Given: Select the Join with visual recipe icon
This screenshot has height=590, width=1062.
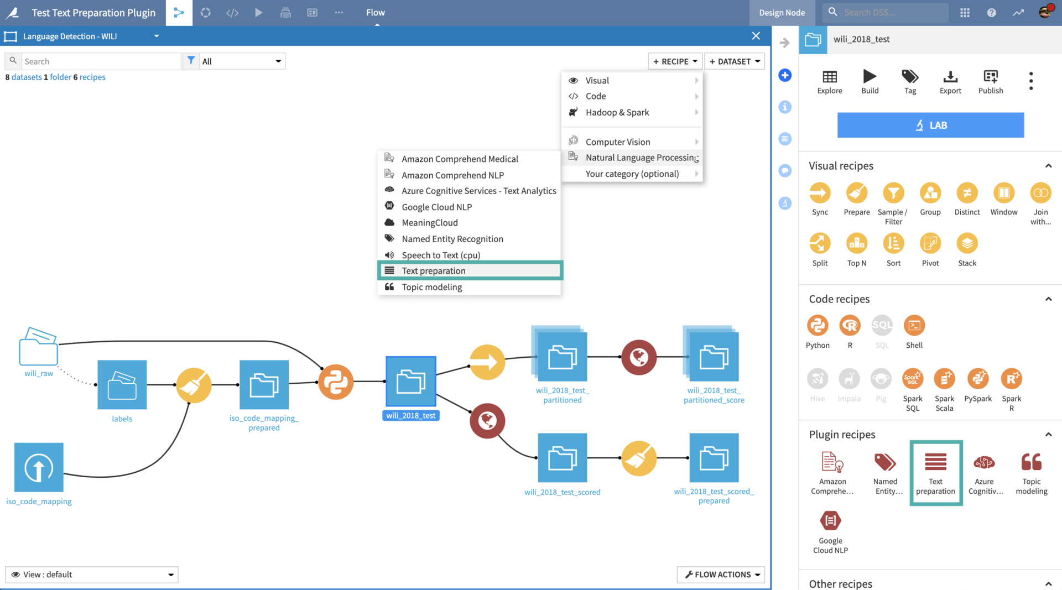Looking at the screenshot, I should point(1040,194).
